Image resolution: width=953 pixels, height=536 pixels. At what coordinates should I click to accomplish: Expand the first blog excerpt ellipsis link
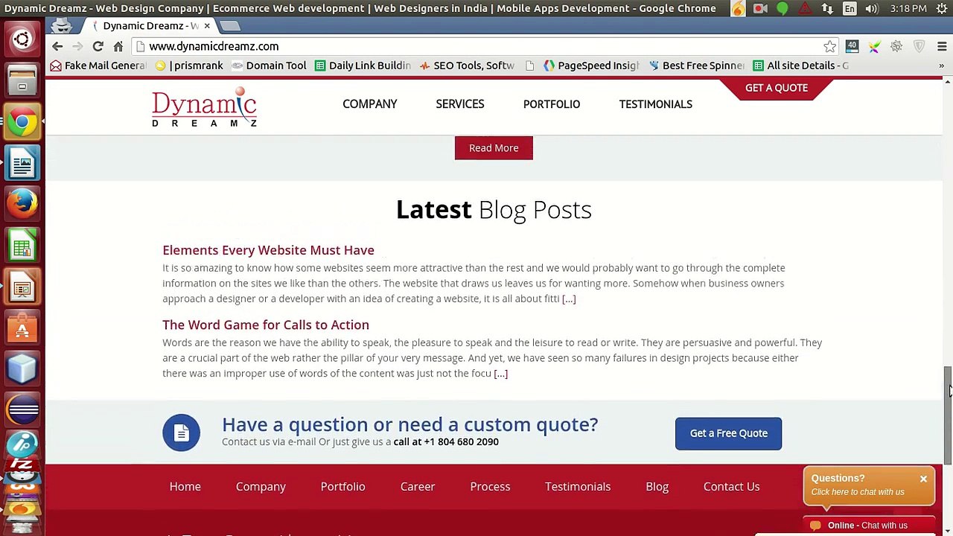569,299
